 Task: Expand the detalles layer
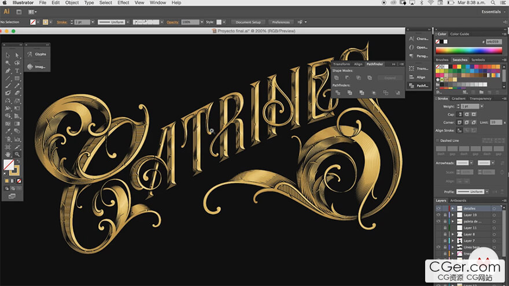452,209
